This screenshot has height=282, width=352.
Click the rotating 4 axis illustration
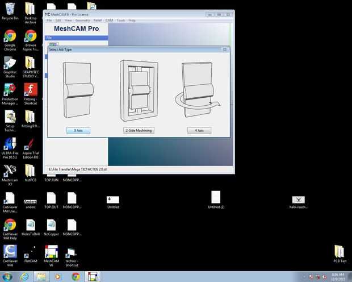198,89
